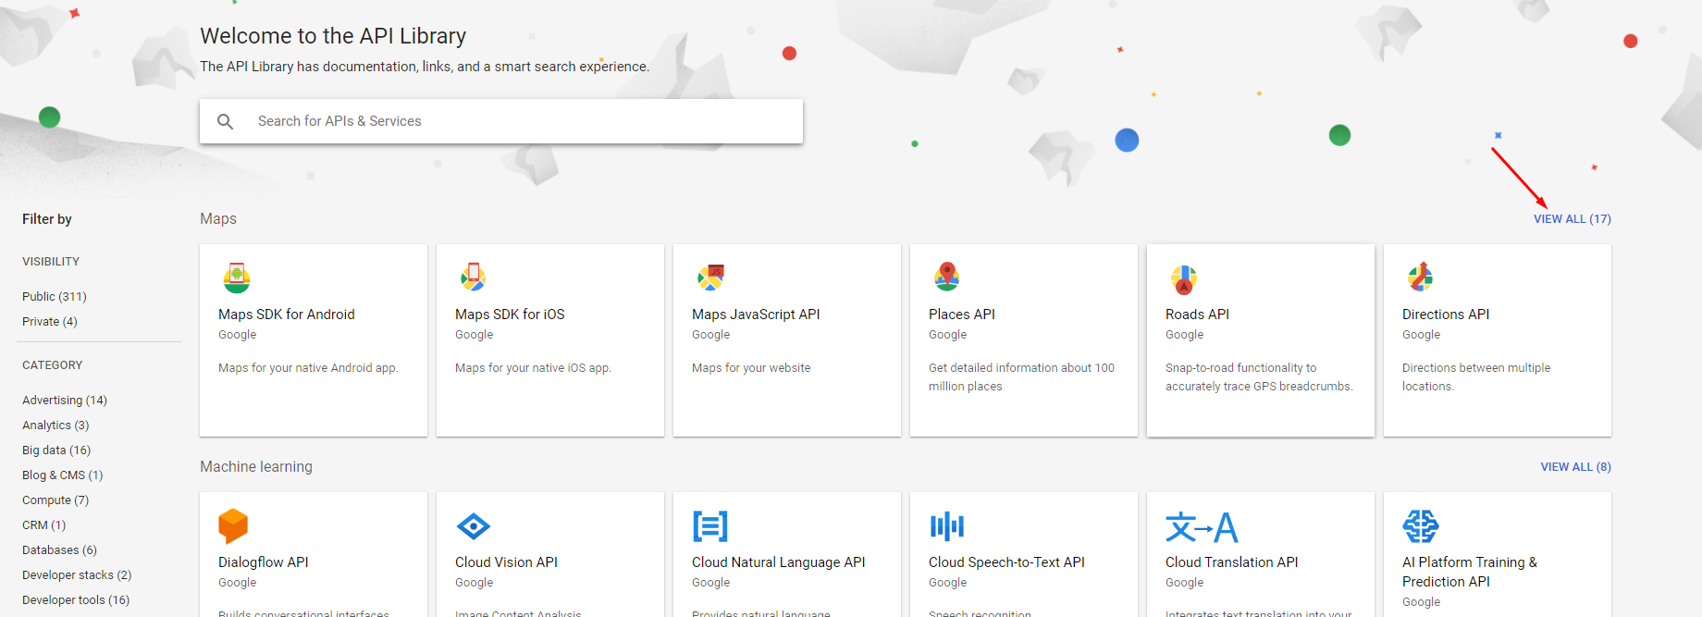The height and width of the screenshot is (617, 1702).
Task: Select the Places API pin icon
Action: click(x=946, y=277)
